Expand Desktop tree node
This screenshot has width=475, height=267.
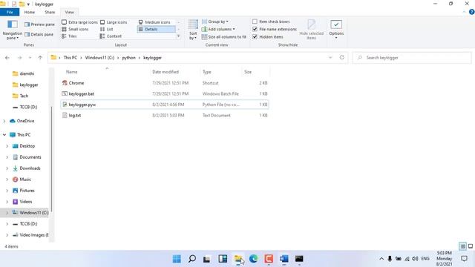click(x=7, y=146)
